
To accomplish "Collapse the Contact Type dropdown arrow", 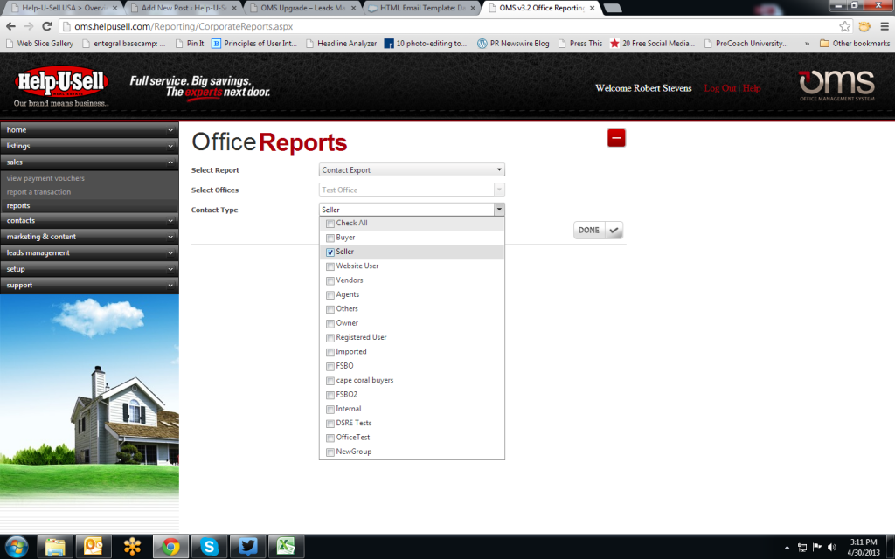I will (498, 210).
